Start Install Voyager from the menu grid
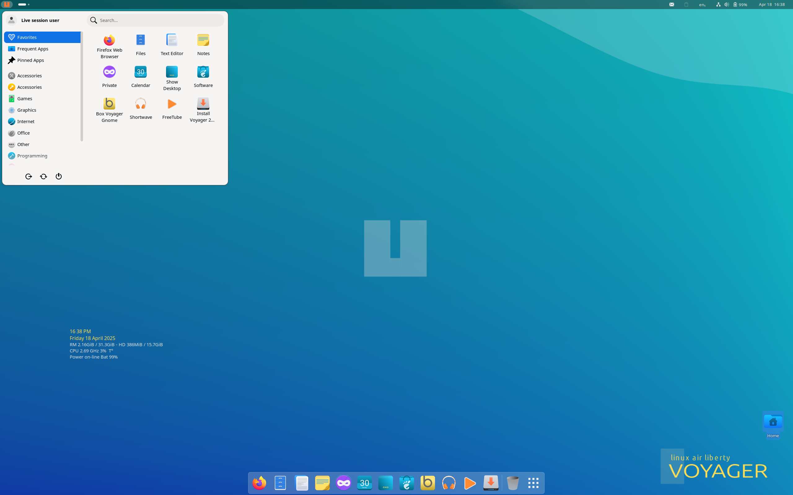Screen dimensions: 793x495 pos(203,110)
